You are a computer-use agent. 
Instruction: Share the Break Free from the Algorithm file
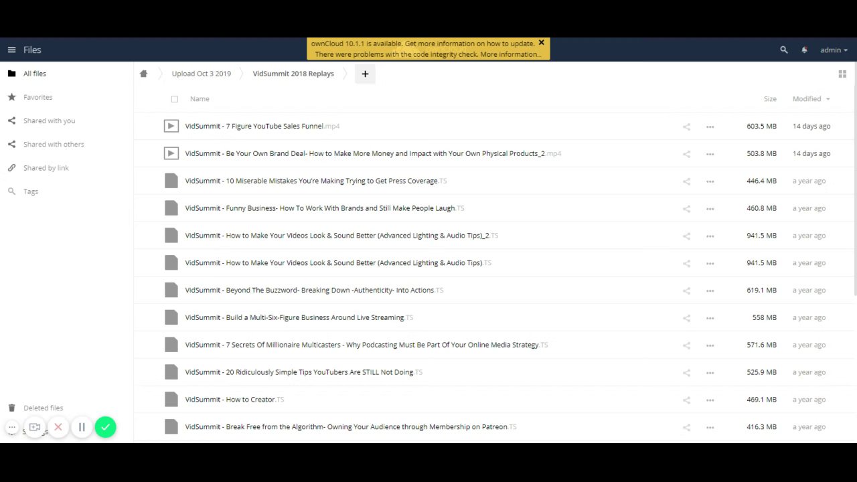686,427
